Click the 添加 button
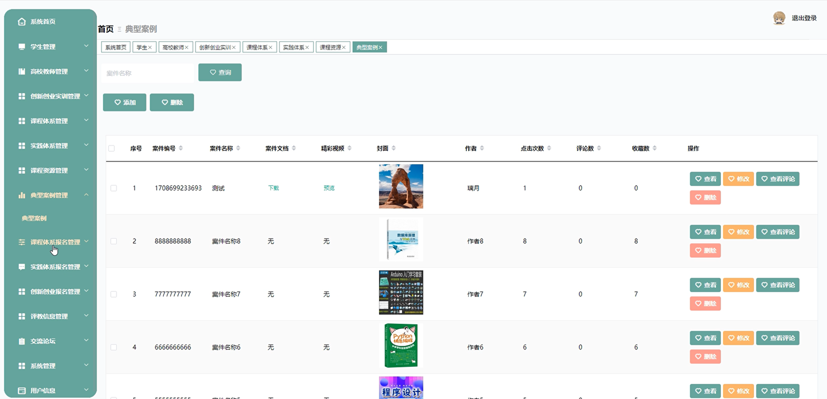 pos(125,103)
